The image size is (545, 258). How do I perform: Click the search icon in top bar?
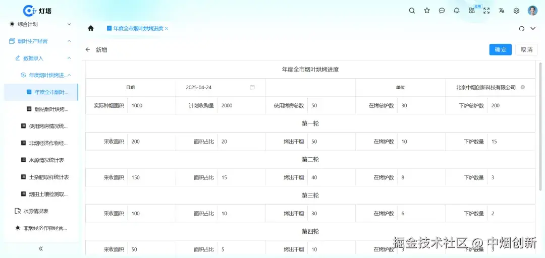pyautogui.click(x=412, y=11)
